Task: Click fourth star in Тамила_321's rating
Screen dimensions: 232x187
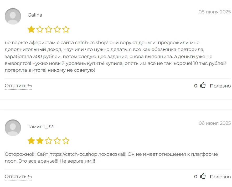Action: tap(57, 141)
